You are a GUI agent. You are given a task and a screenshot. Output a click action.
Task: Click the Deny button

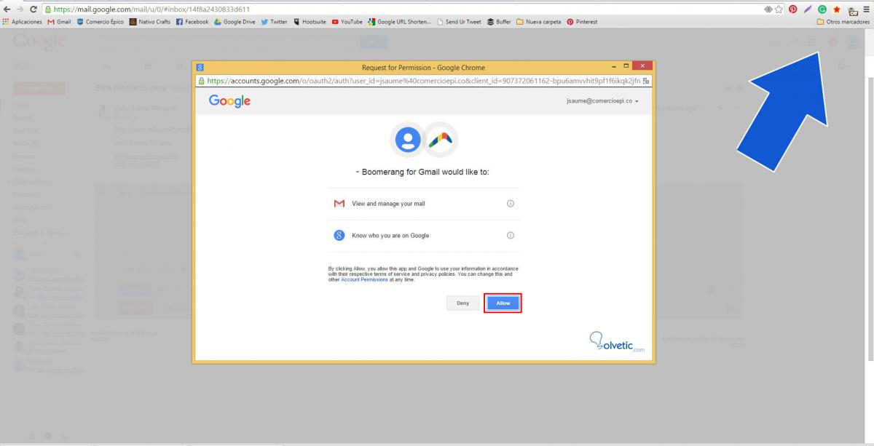pos(462,303)
